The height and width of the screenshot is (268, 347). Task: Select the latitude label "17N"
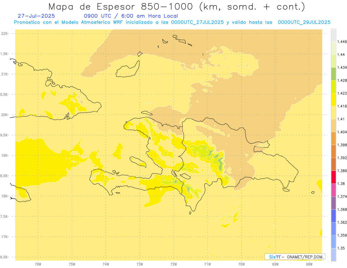[x=4, y=237]
